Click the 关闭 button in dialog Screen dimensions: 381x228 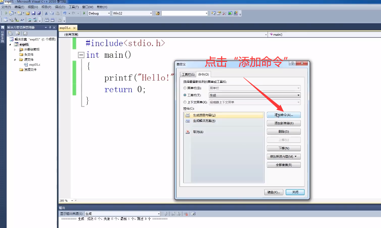click(295, 192)
